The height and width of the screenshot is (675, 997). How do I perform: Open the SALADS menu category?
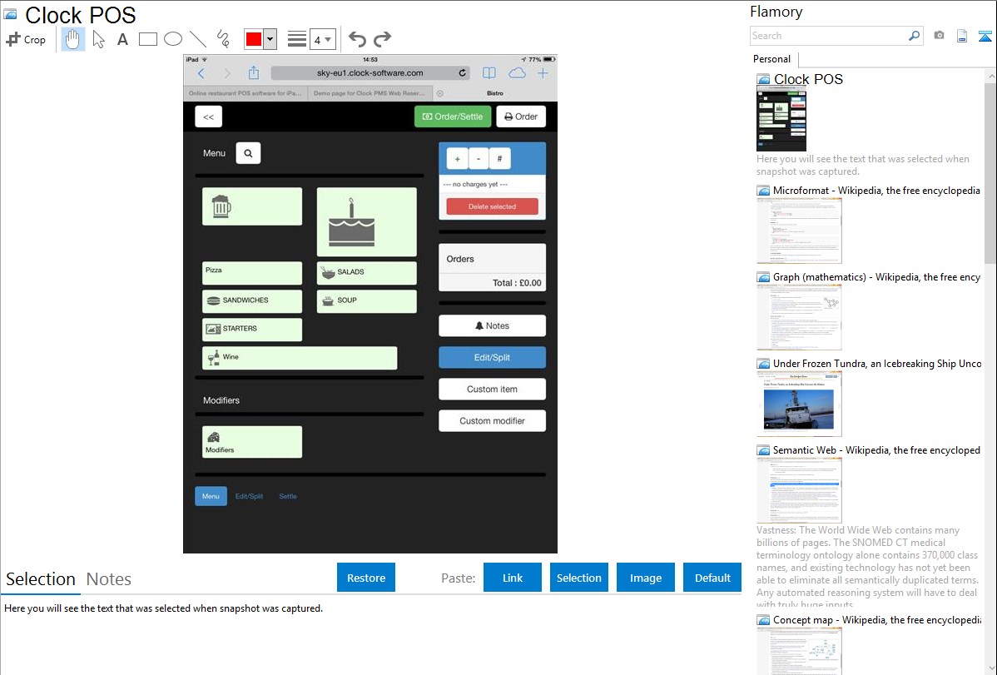tap(366, 273)
